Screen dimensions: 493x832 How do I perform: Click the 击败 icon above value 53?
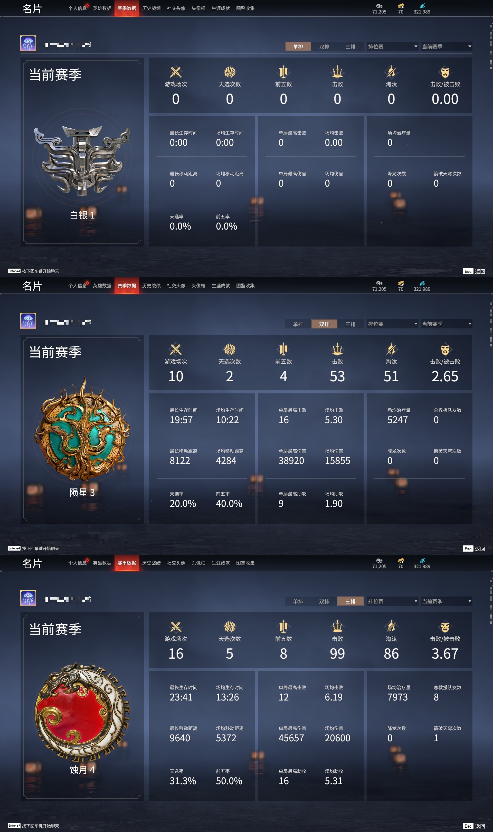click(337, 349)
